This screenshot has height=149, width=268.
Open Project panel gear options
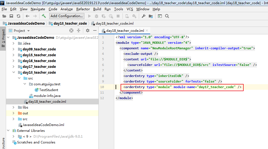point(87,30)
